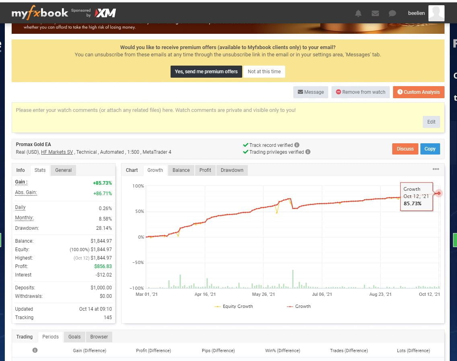Image resolution: width=457 pixels, height=361 pixels.
Task: Toggle Equity Growth series in chart legend
Action: 234,306
